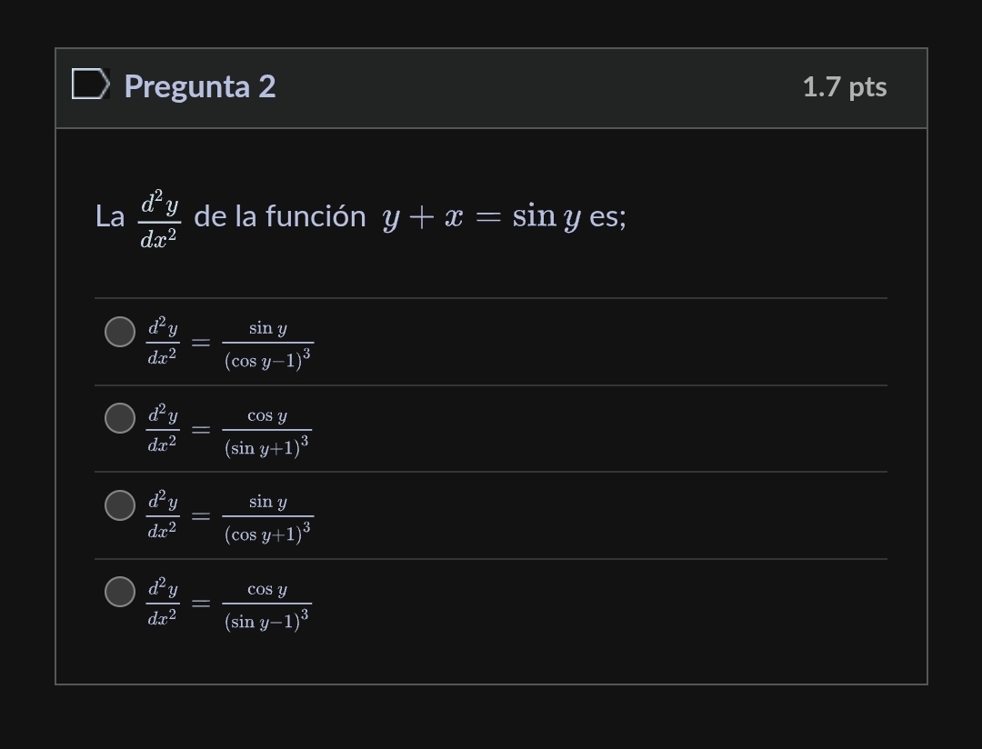
Task: Click the d²y/dx² fraction in the prompt
Action: [160, 216]
